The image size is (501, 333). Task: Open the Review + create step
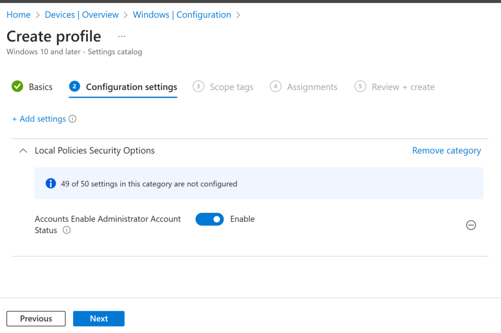click(403, 87)
